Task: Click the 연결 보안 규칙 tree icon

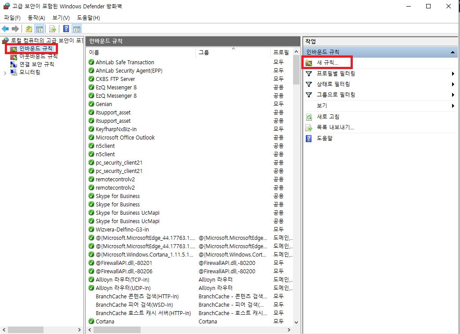Action: point(14,64)
